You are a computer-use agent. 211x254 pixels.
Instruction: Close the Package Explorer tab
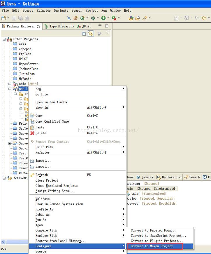(39, 26)
